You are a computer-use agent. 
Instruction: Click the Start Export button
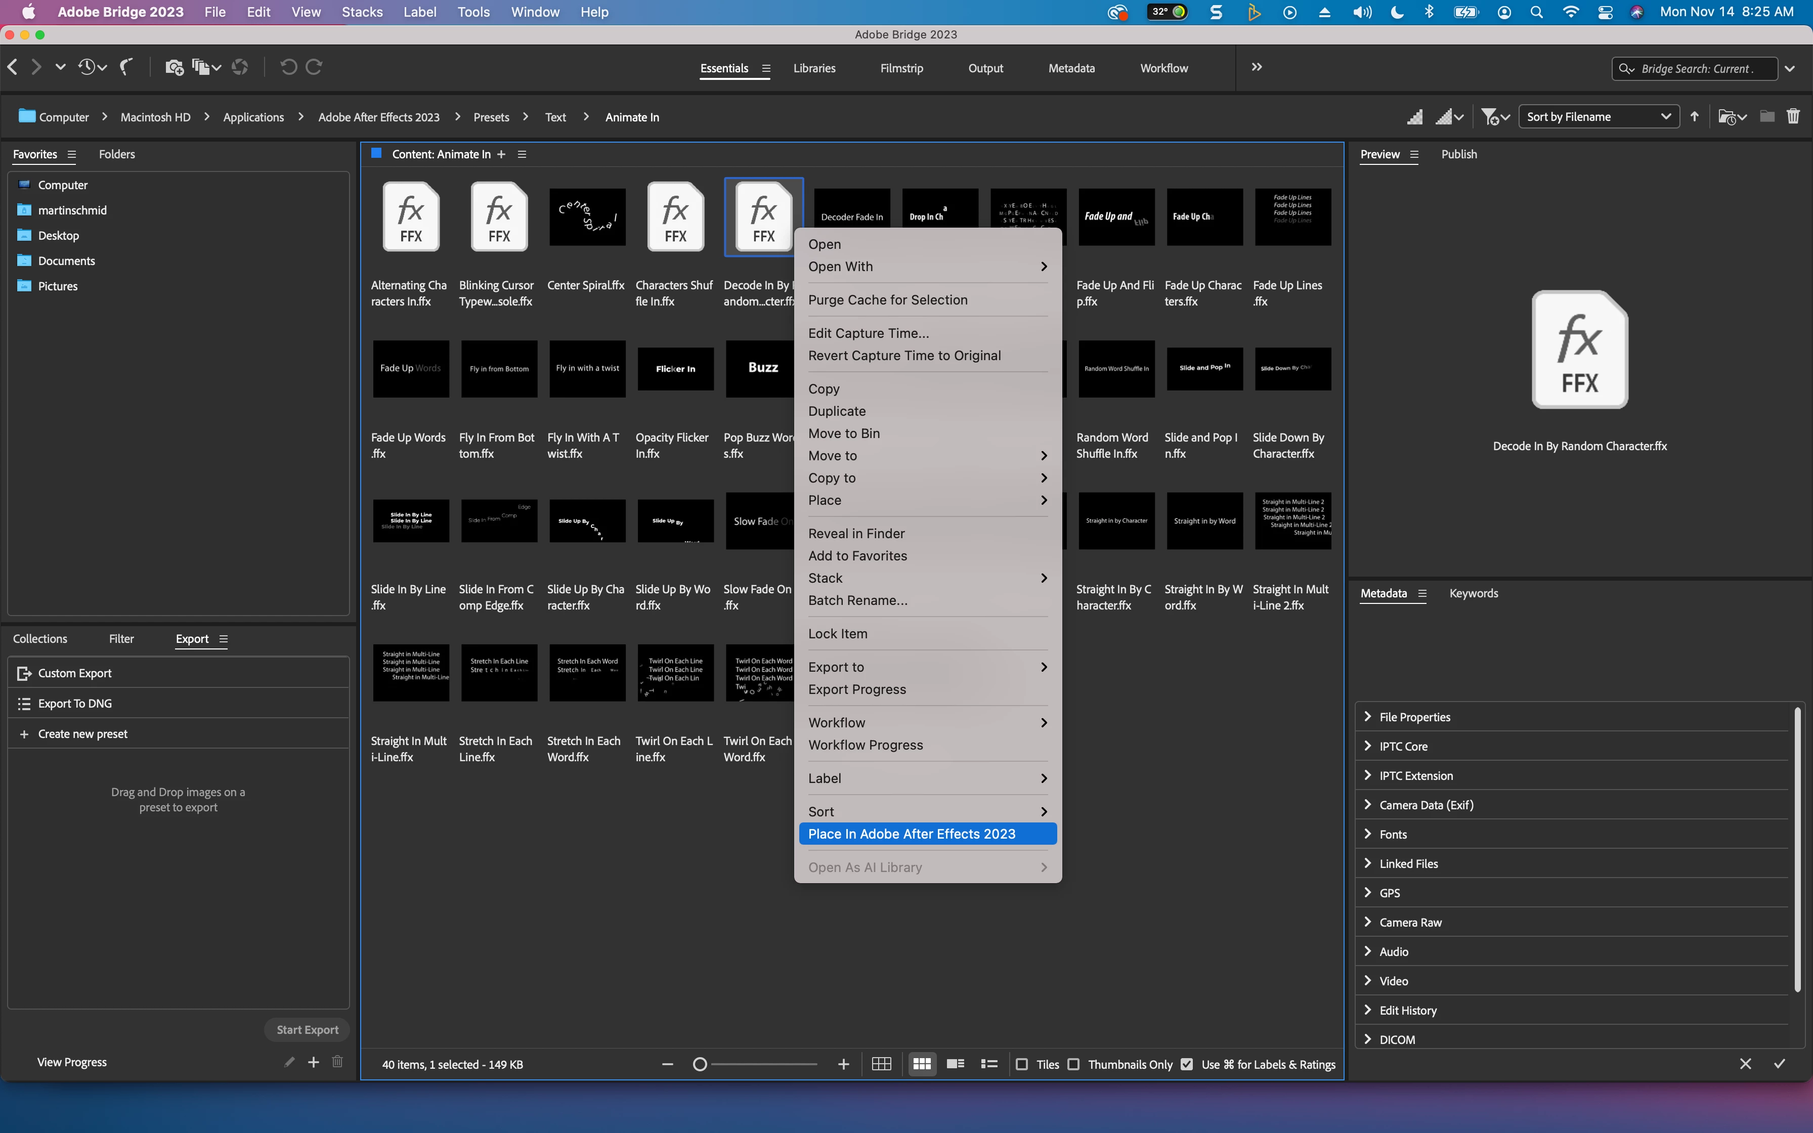307,1030
